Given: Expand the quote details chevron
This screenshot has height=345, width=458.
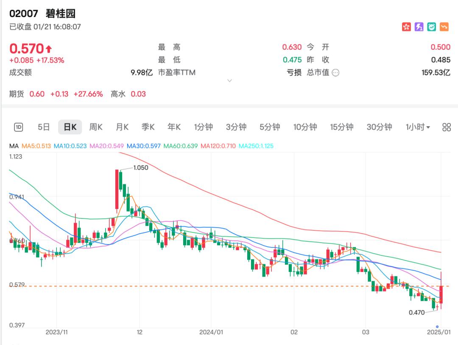Looking at the screenshot, I should (229, 80).
